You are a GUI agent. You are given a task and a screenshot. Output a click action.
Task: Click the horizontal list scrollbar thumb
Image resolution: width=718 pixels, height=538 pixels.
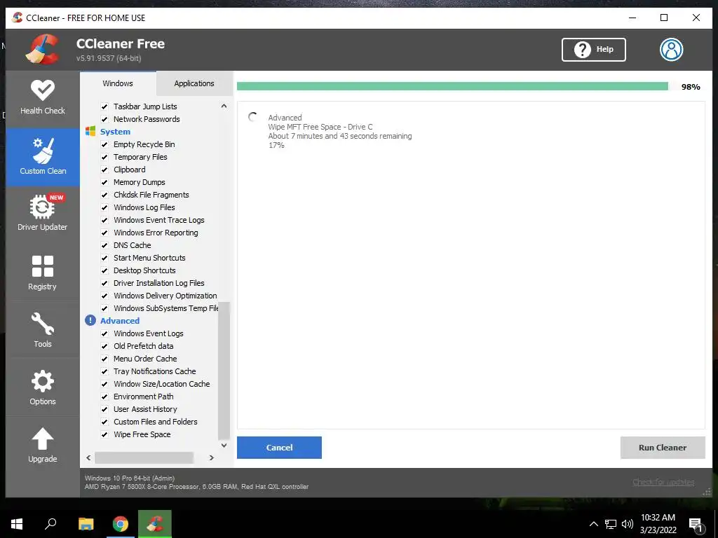pyautogui.click(x=144, y=457)
